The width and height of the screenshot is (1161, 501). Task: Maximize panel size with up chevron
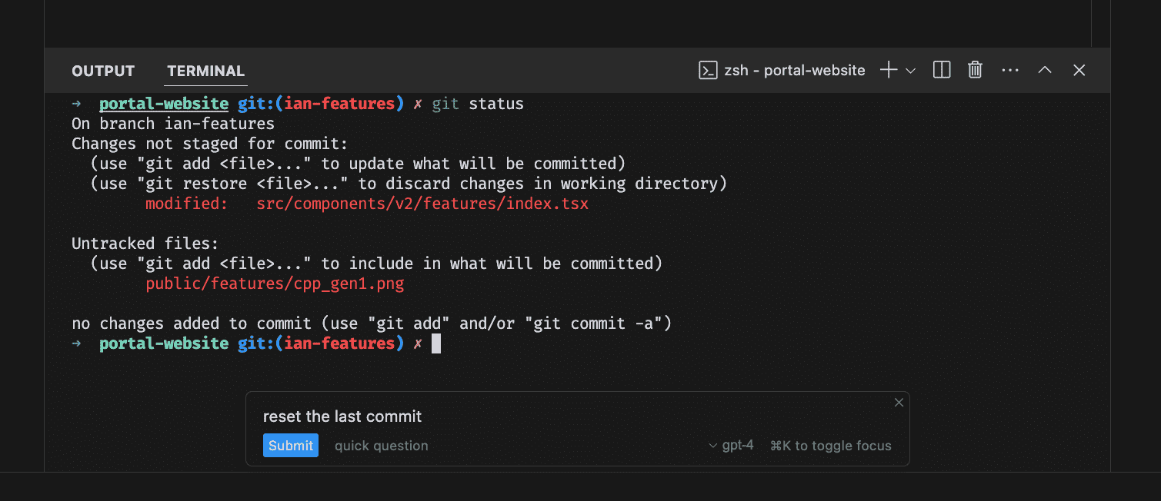[1044, 70]
